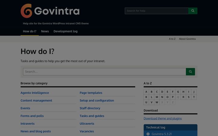Viewport: 218px width, 136px height.
Task: Open the Vacancies category
Action: [x=87, y=131]
